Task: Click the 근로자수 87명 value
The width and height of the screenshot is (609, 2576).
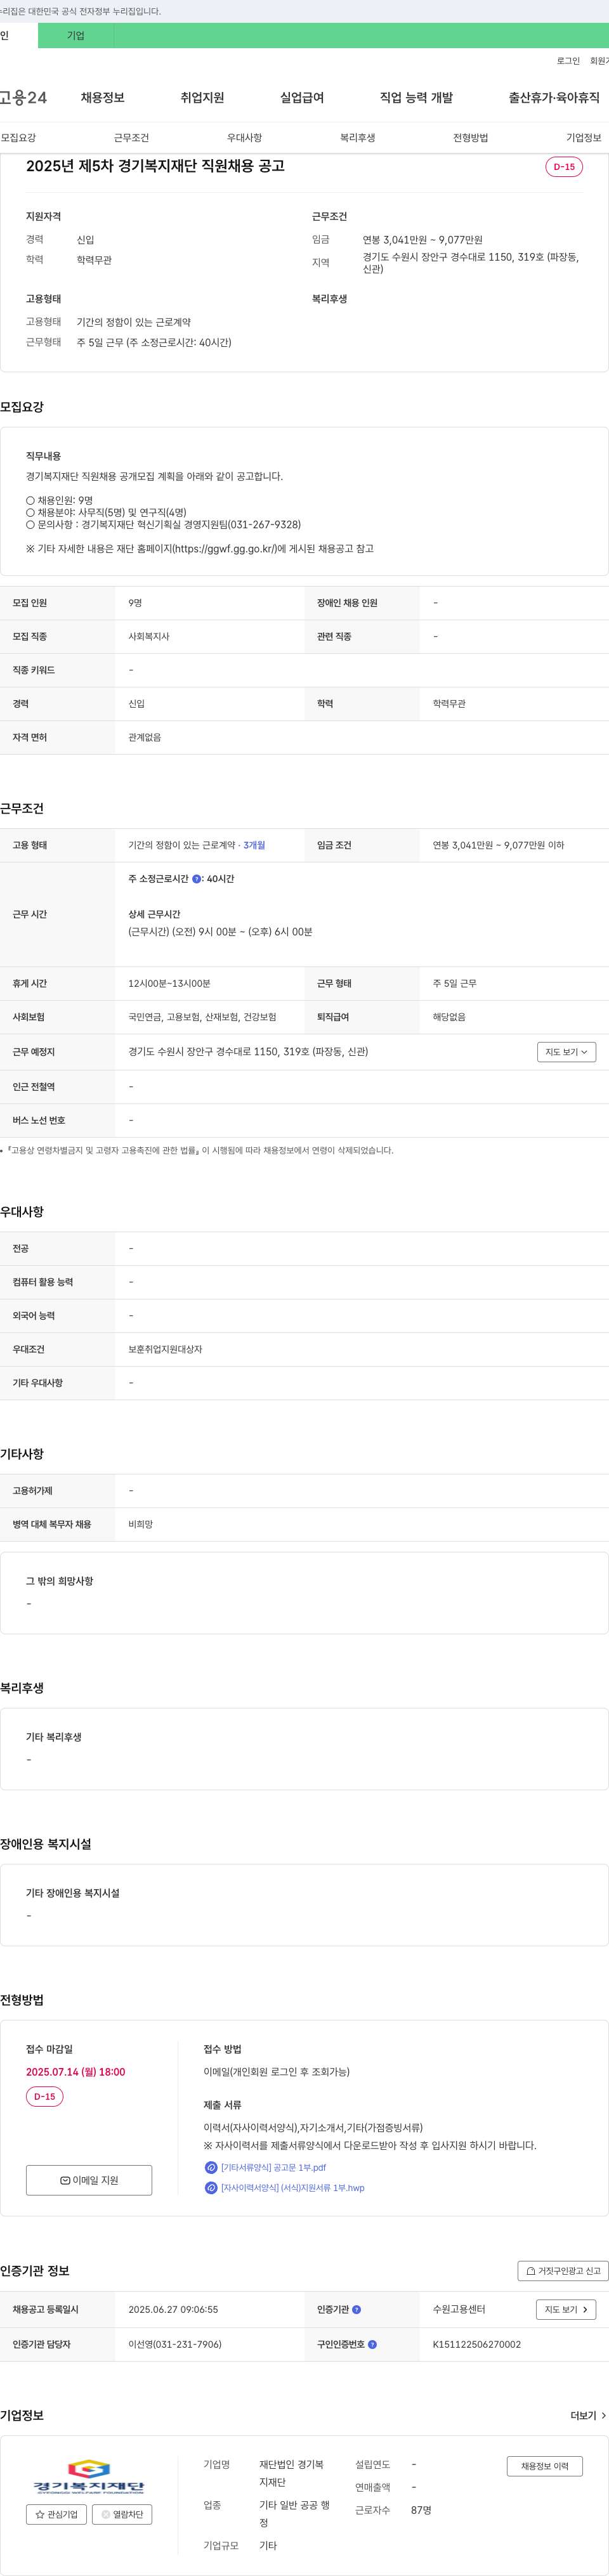Action: pos(421,2510)
